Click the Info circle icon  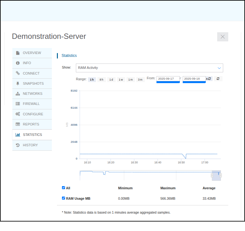(x=18, y=63)
